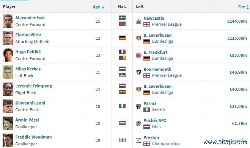Click the Italian flag beside Giovanni Leoni
Screen dimensions: 250x148
pyautogui.click(x=122, y=106)
